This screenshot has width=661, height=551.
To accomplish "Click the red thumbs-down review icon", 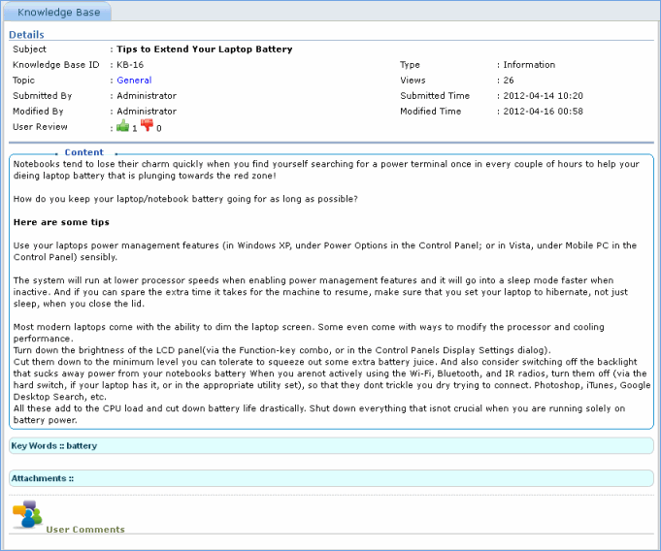I will tap(148, 126).
